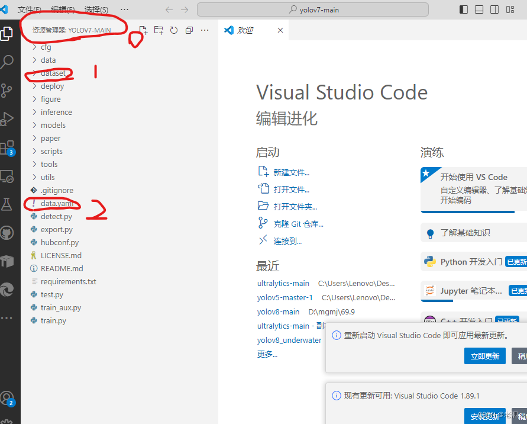527x424 pixels.
Task: Expand the cfg folder
Action: 119,47
